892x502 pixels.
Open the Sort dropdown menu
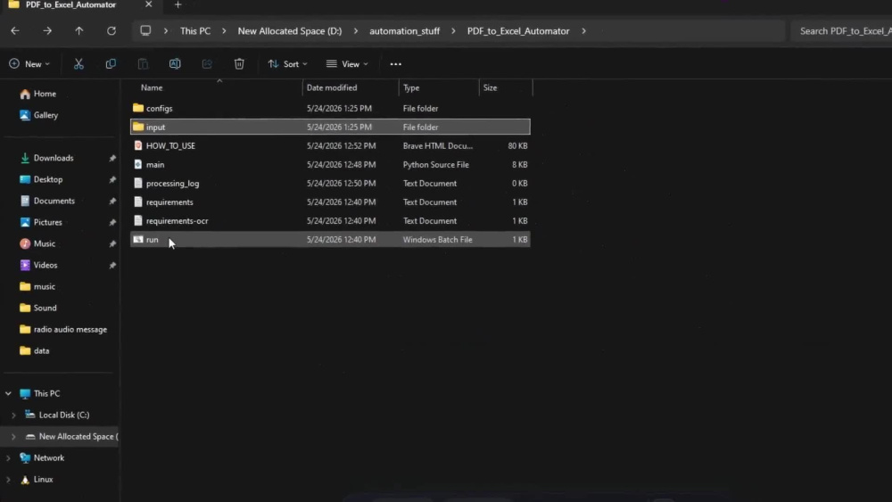(288, 63)
